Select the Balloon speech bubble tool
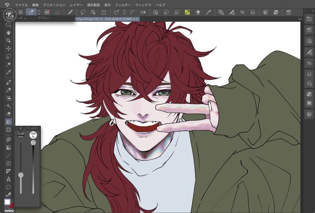Image resolution: width=315 pixels, height=213 pixels. click(8, 187)
